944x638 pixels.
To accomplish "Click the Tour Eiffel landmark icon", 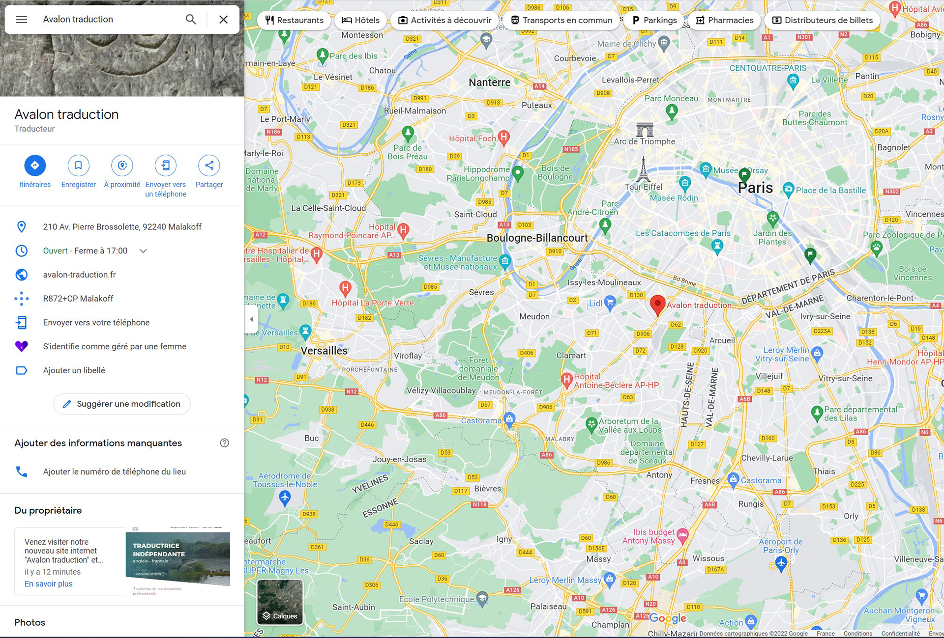I will point(643,169).
